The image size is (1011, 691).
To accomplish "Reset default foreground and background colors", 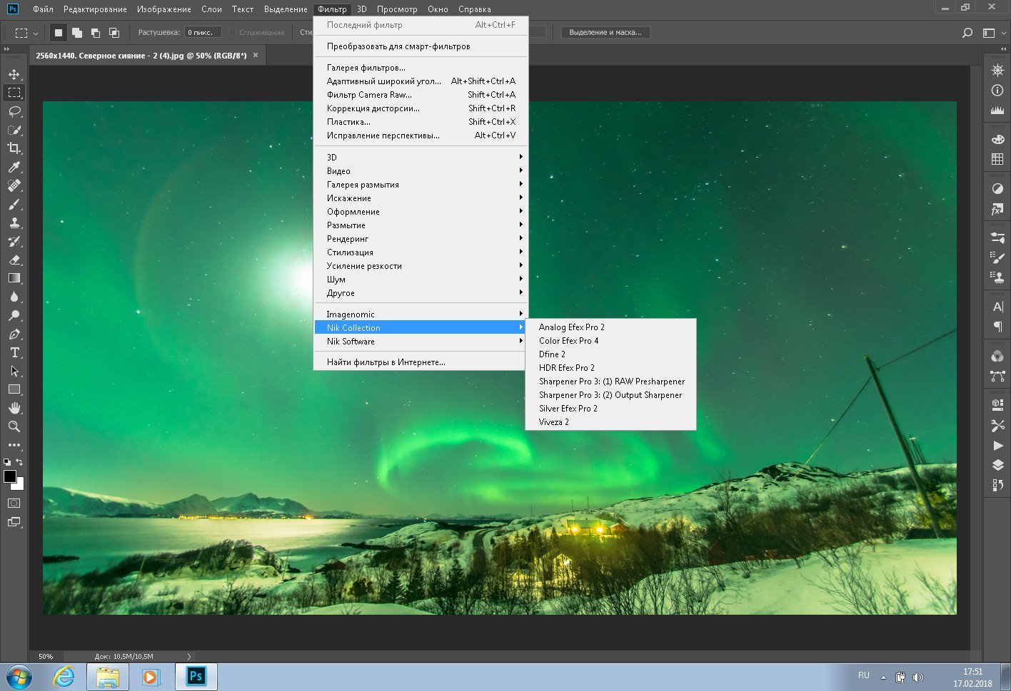I will coord(7,462).
